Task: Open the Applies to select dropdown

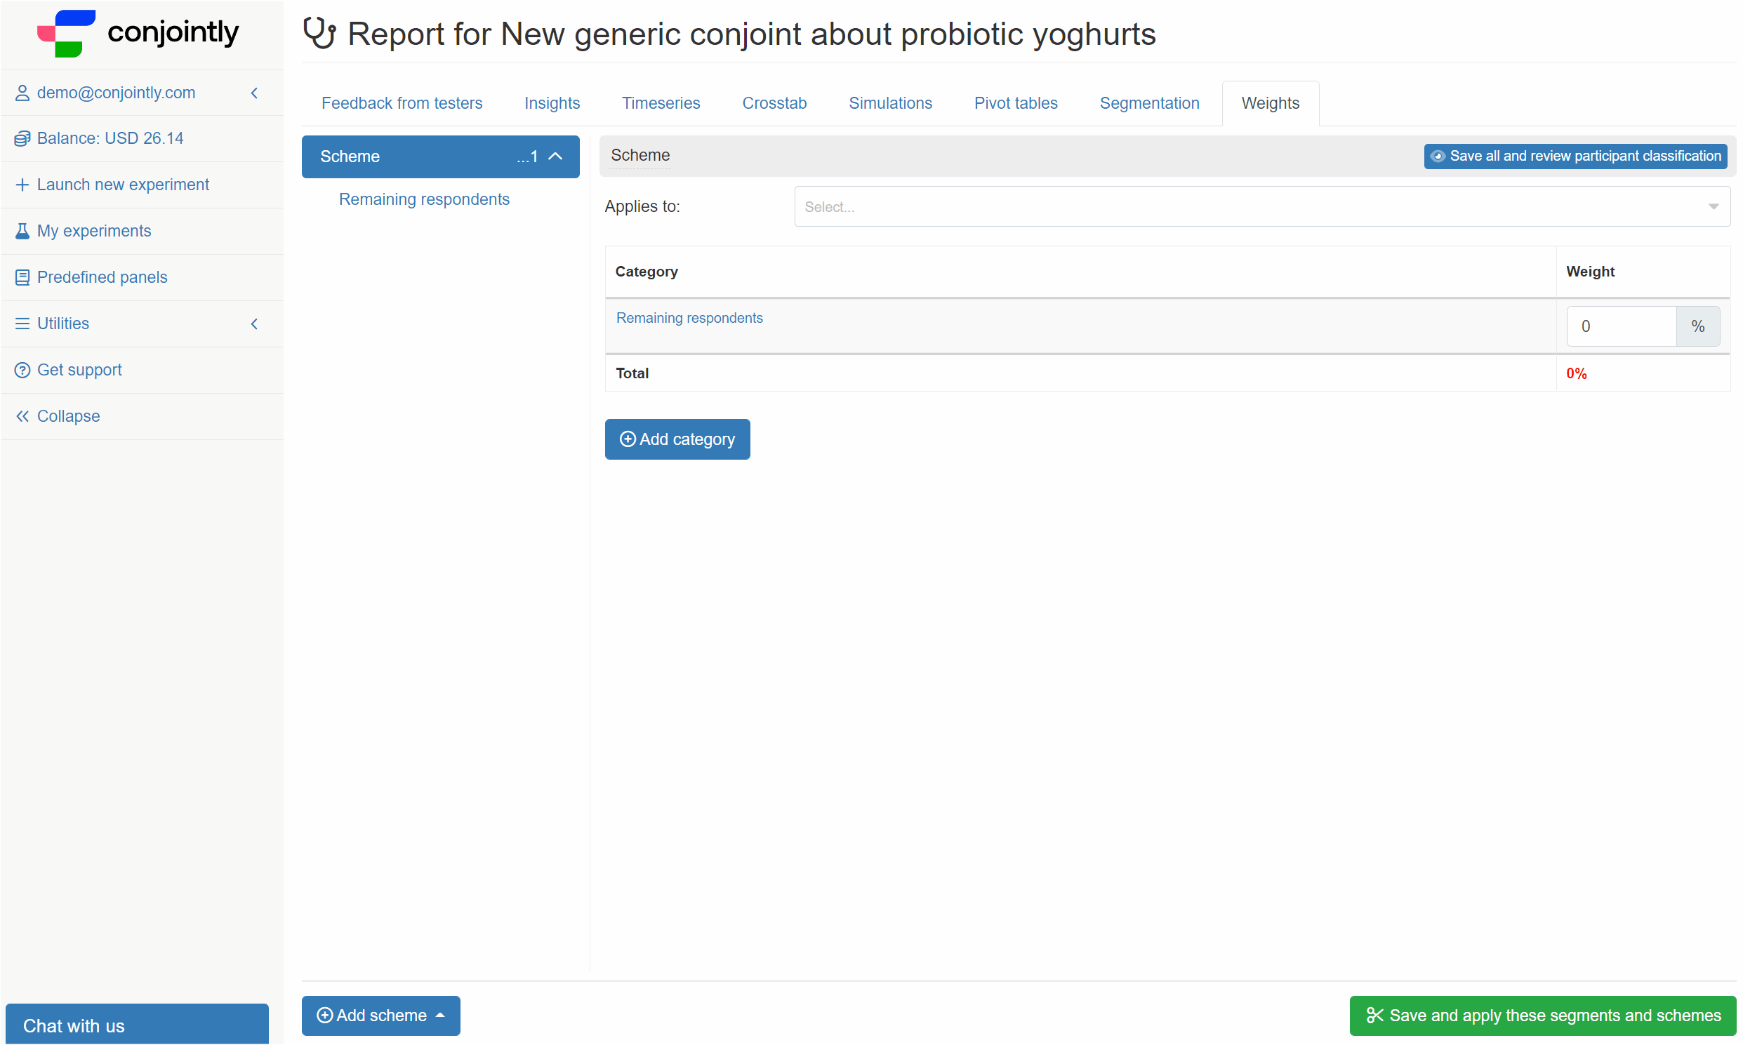Action: (x=1261, y=206)
